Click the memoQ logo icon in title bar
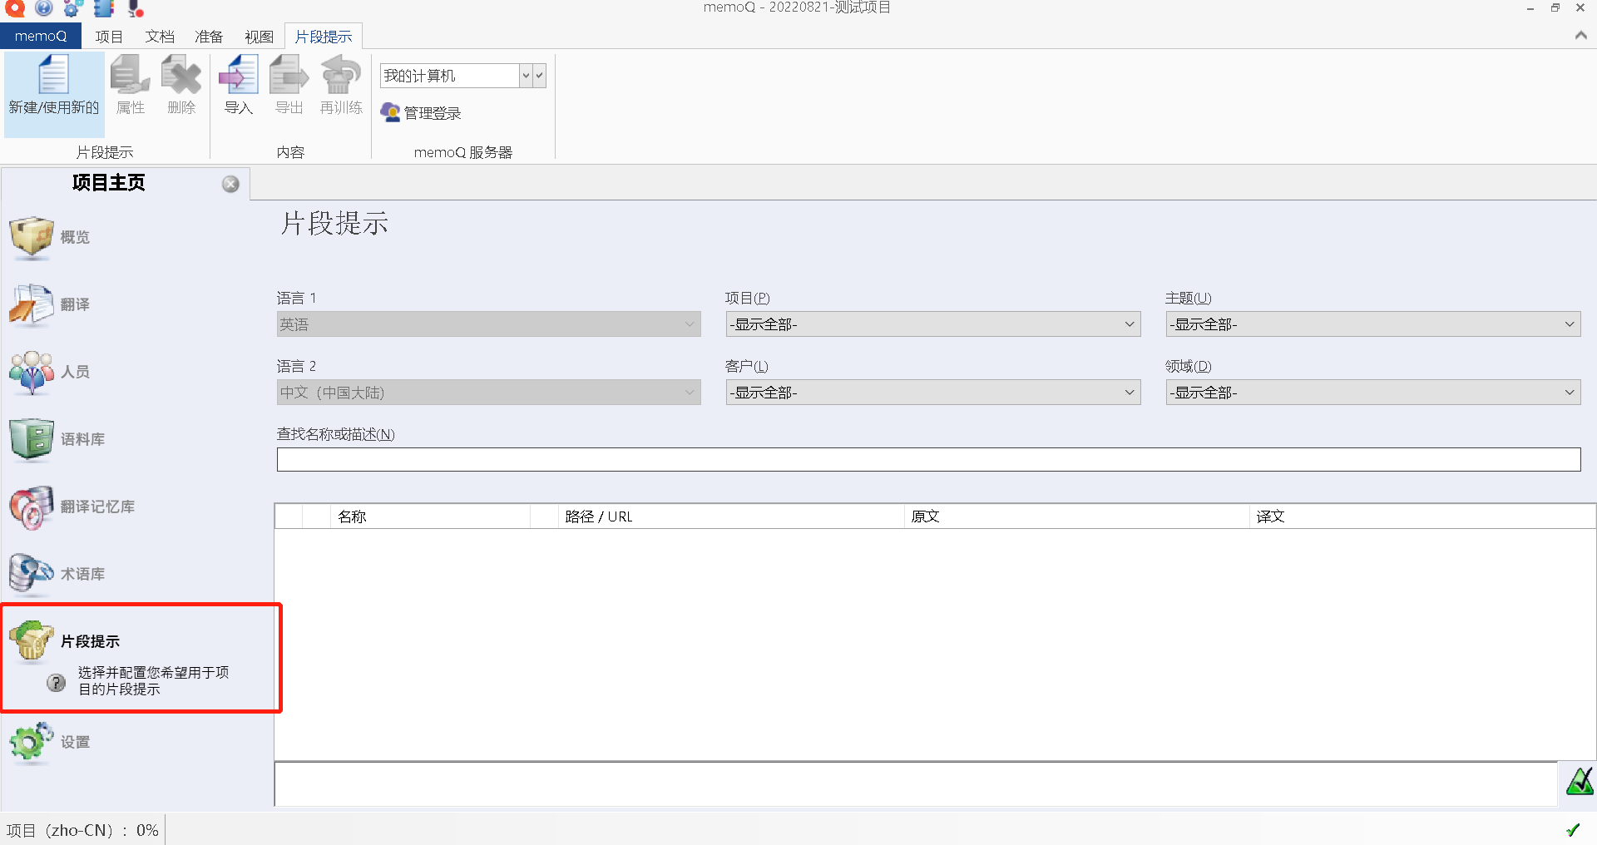 15,8
